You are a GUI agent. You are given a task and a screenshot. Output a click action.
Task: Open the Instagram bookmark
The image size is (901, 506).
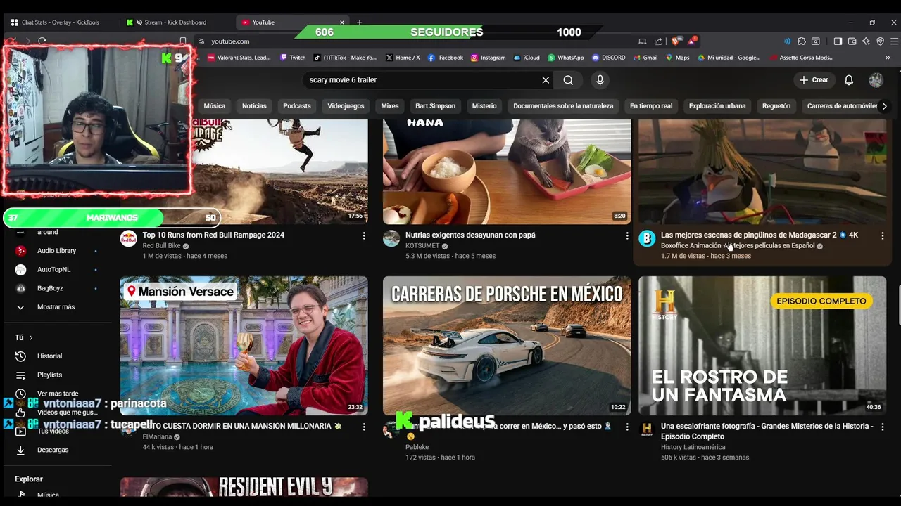point(489,58)
